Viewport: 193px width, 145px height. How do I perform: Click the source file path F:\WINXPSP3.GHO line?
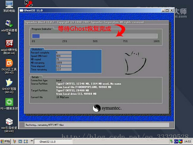[x=84, y=87]
